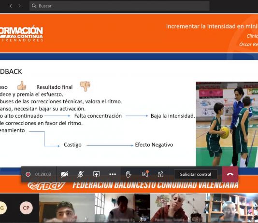The width and height of the screenshot is (258, 223).
Task: Show the participants list
Action: 160,174
